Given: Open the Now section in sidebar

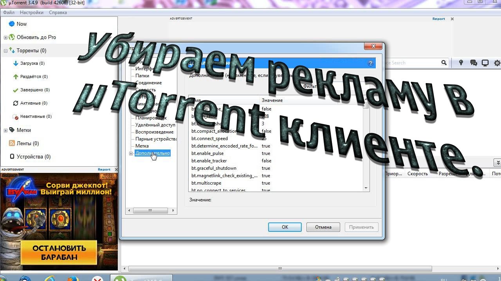Looking at the screenshot, I should pyautogui.click(x=22, y=24).
